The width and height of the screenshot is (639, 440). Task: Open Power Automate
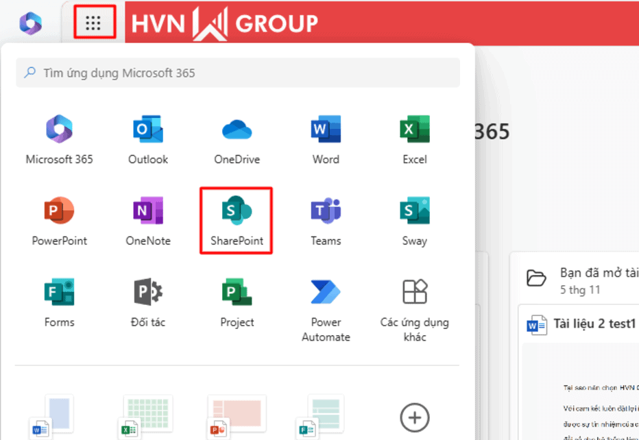pyautogui.click(x=326, y=310)
